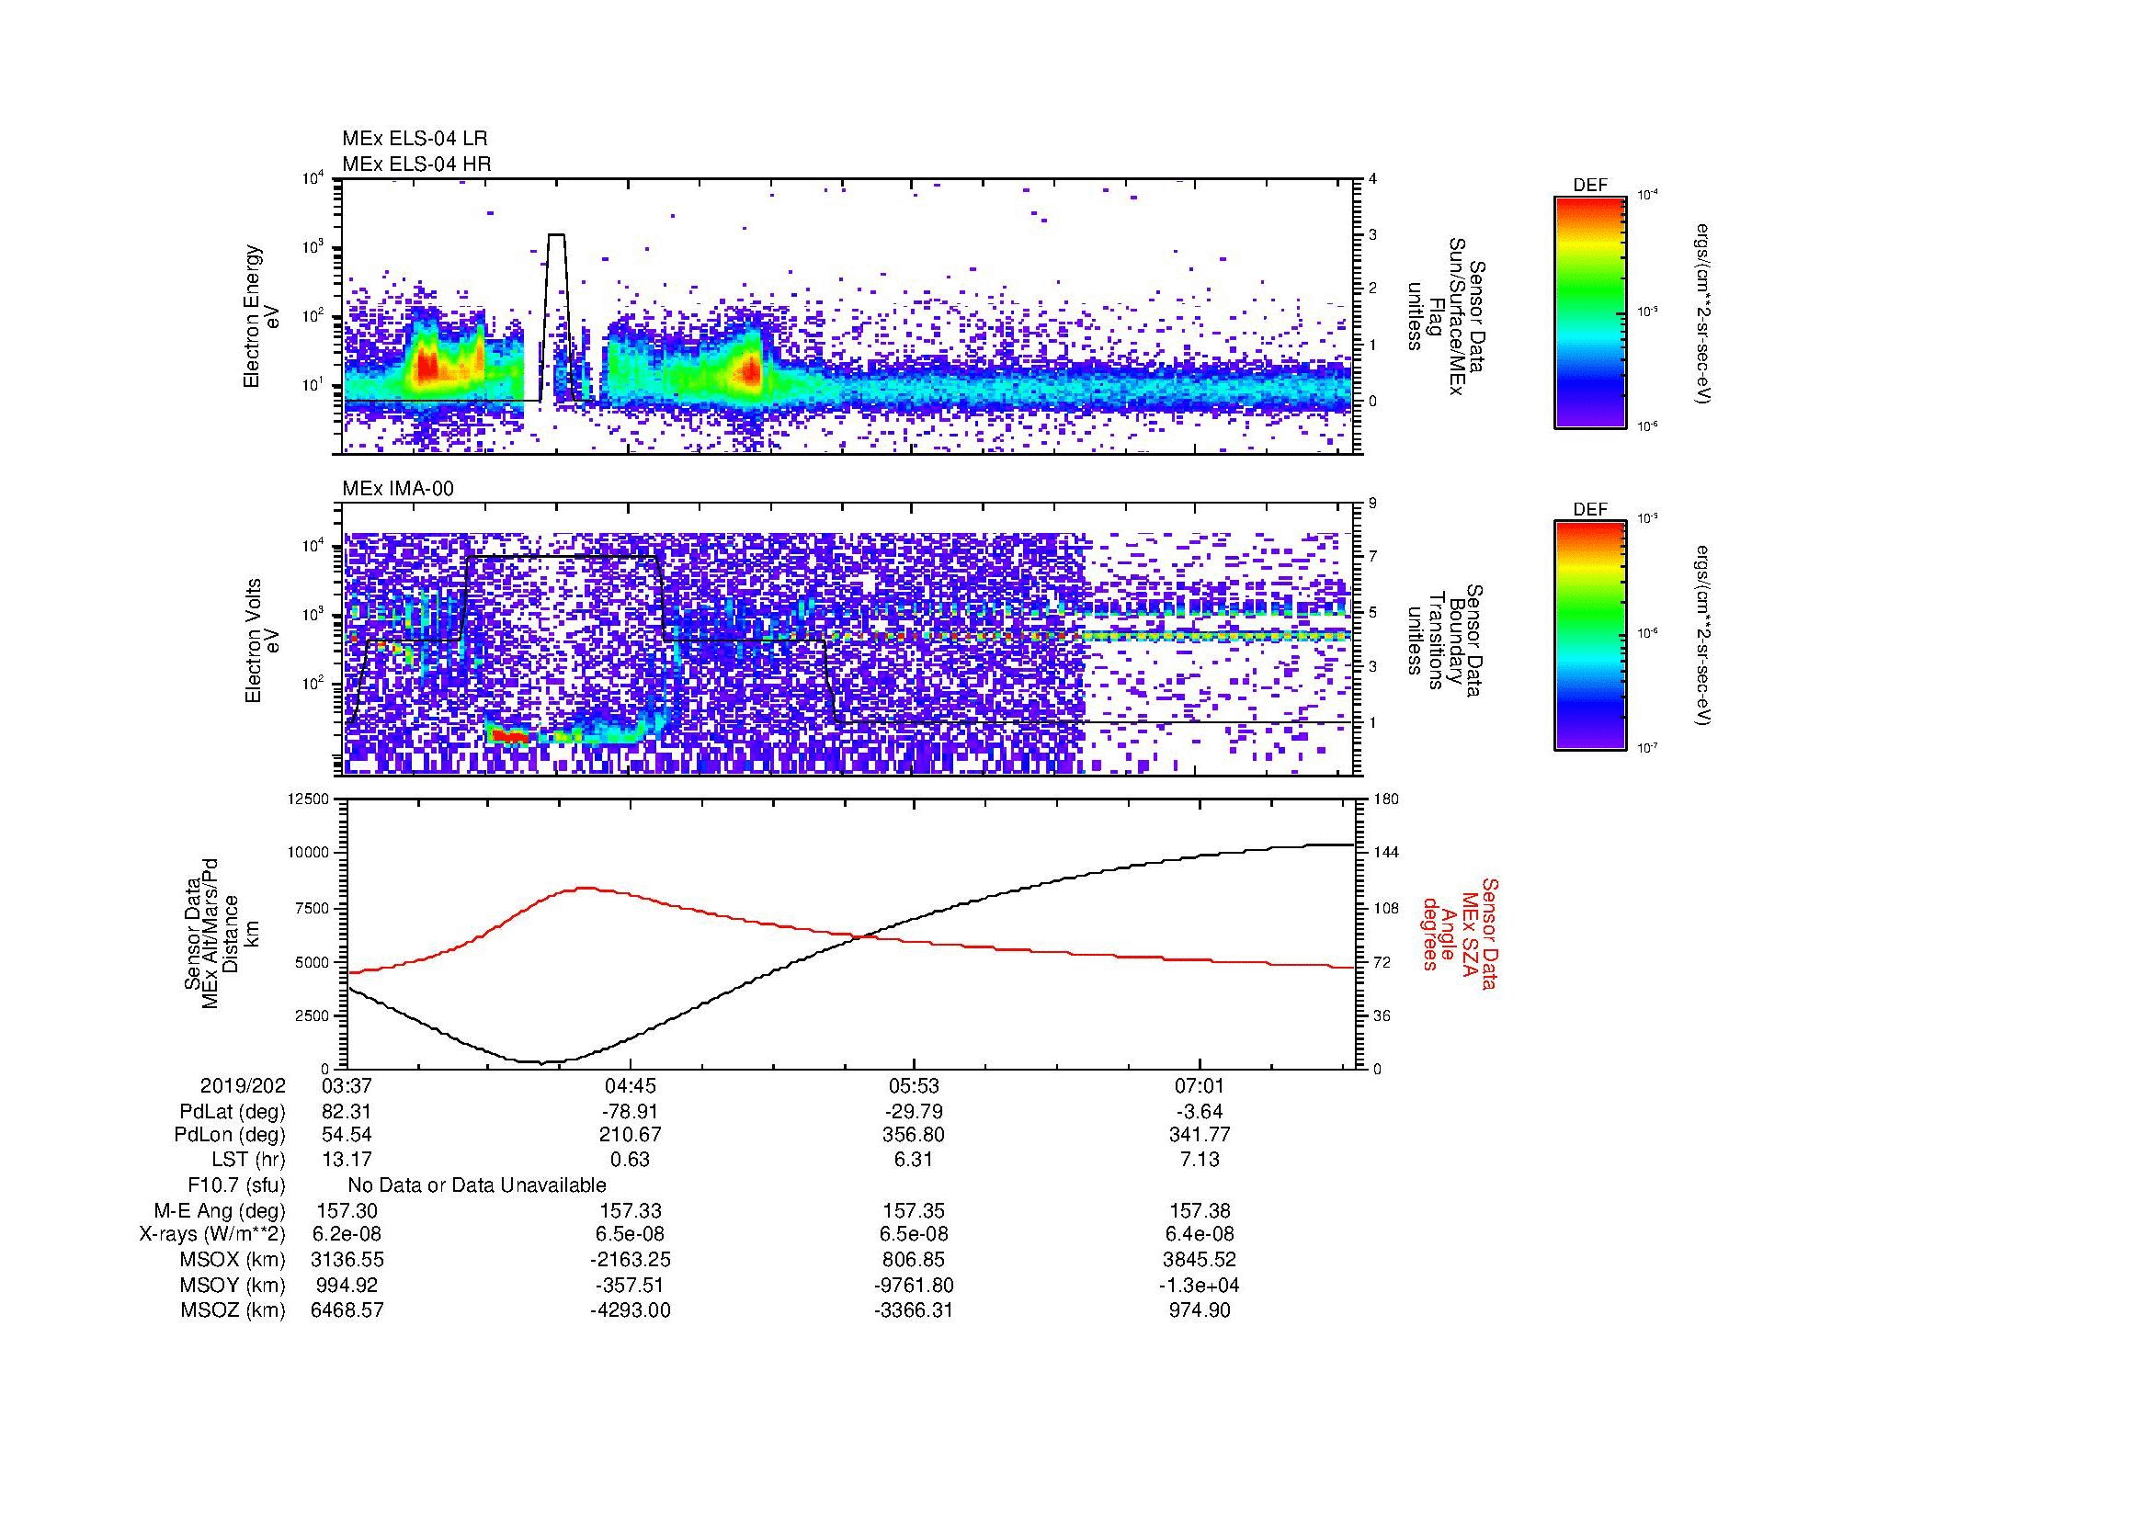Click the X-rays value '6.2e-08'
This screenshot has height=1519, width=2150.
point(347,1234)
